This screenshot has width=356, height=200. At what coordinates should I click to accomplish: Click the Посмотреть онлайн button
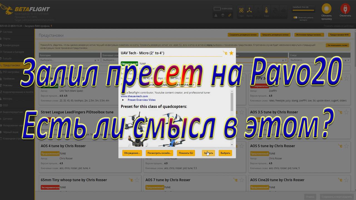point(160,153)
